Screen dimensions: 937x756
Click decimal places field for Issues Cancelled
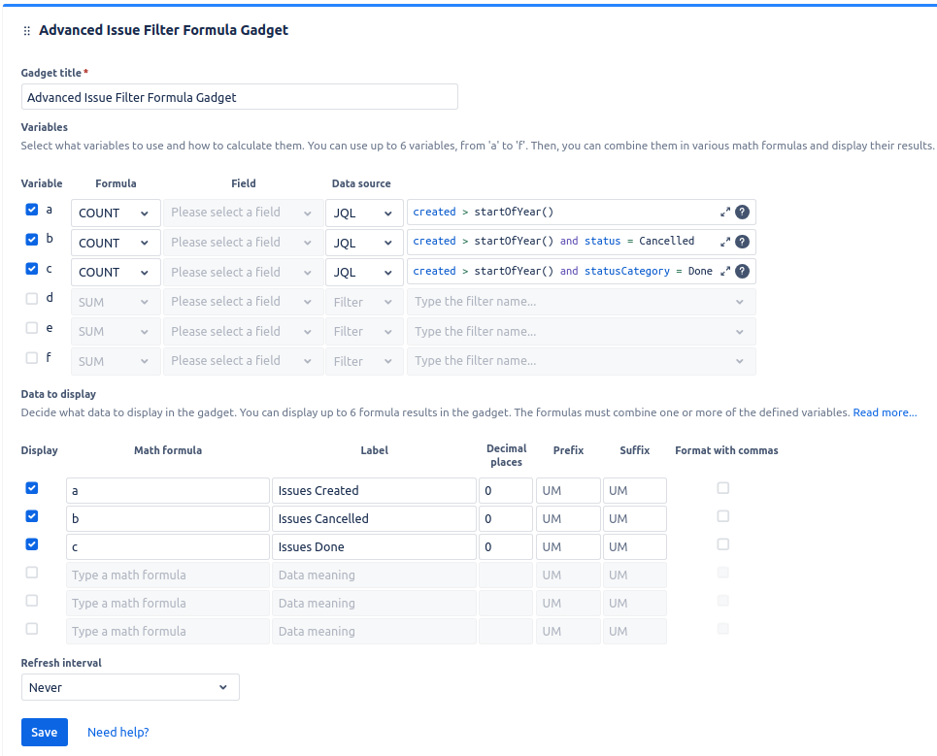pyautogui.click(x=506, y=518)
